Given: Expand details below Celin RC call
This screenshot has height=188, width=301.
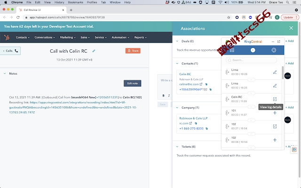Looking at the screenshot, I should 251,107.
